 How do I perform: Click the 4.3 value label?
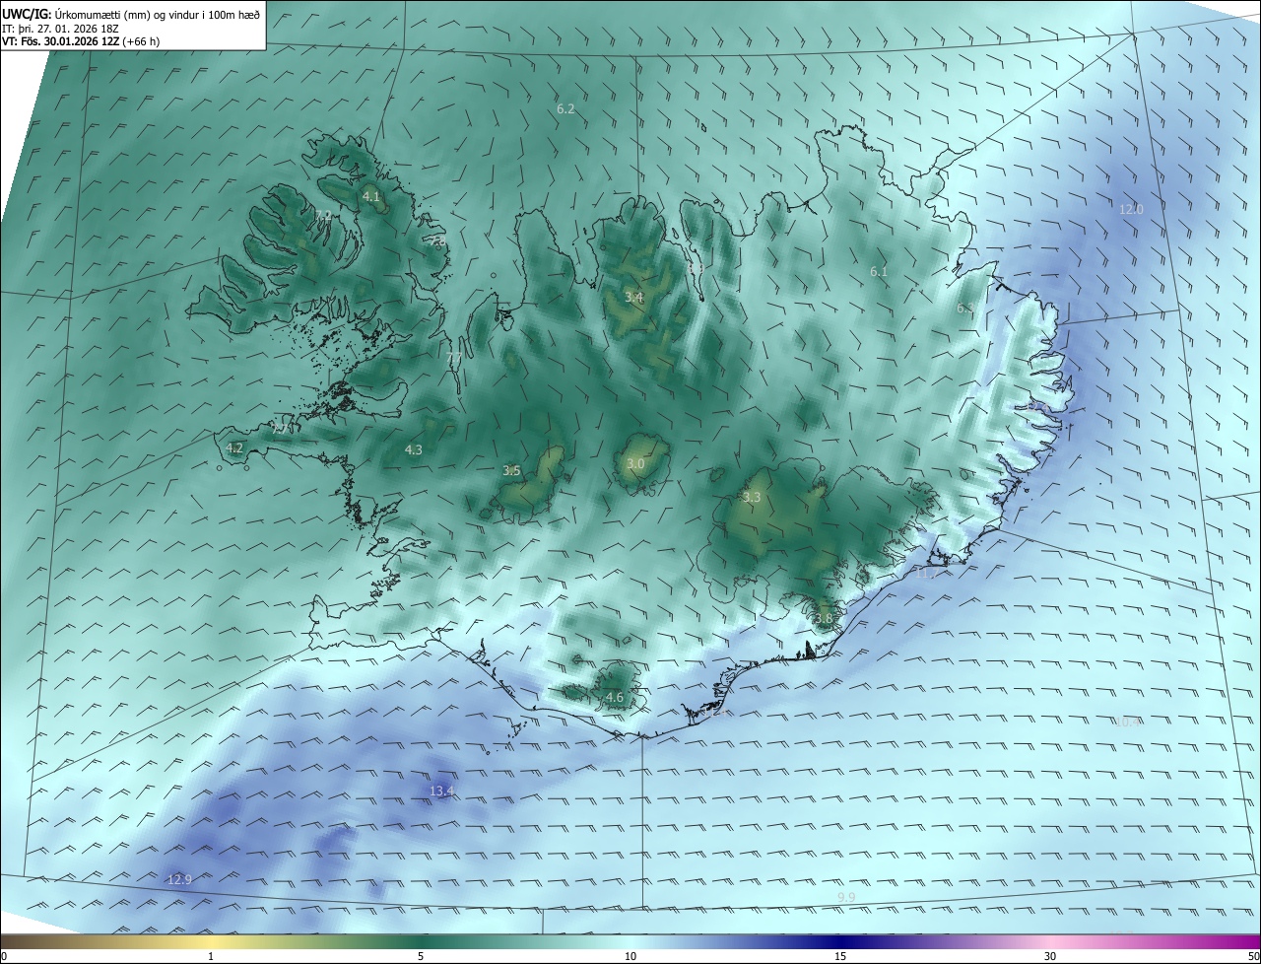pyautogui.click(x=414, y=449)
